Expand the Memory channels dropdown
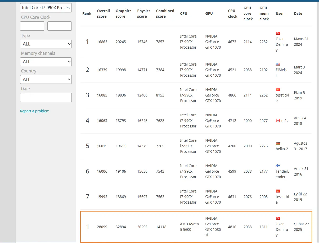This screenshot has height=243, width=319. 46,62
